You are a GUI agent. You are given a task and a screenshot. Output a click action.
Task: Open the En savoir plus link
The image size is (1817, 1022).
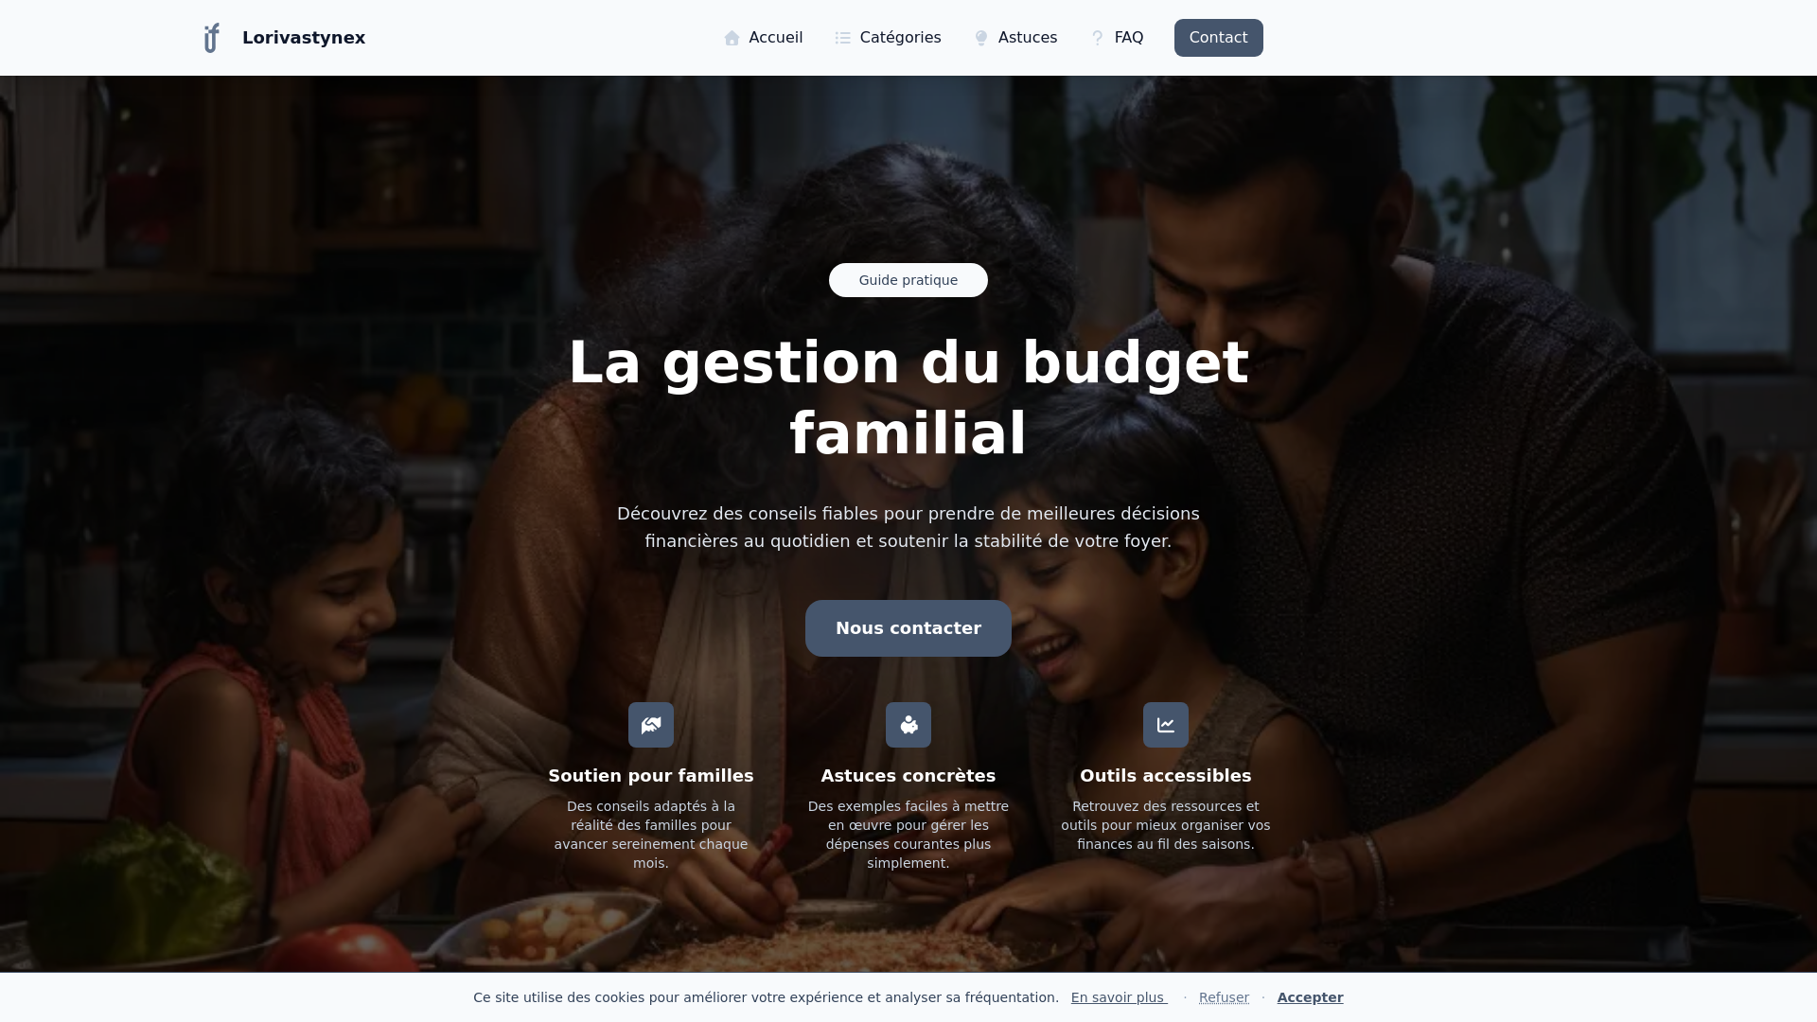[x=1119, y=997]
